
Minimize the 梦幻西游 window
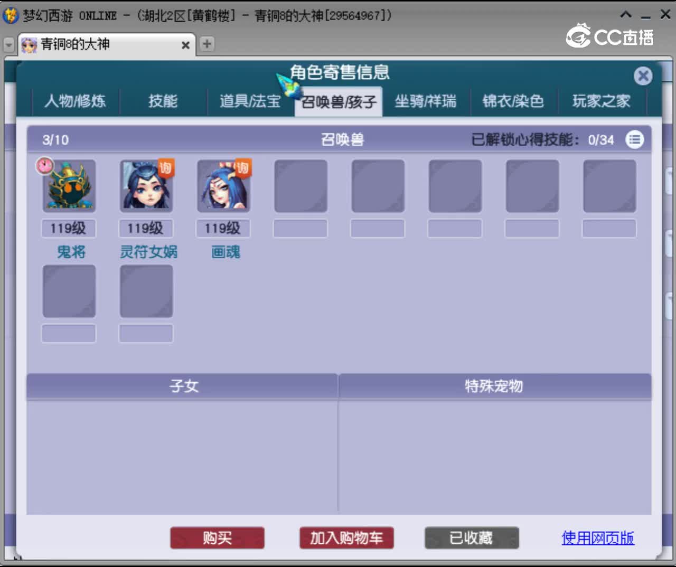click(645, 17)
